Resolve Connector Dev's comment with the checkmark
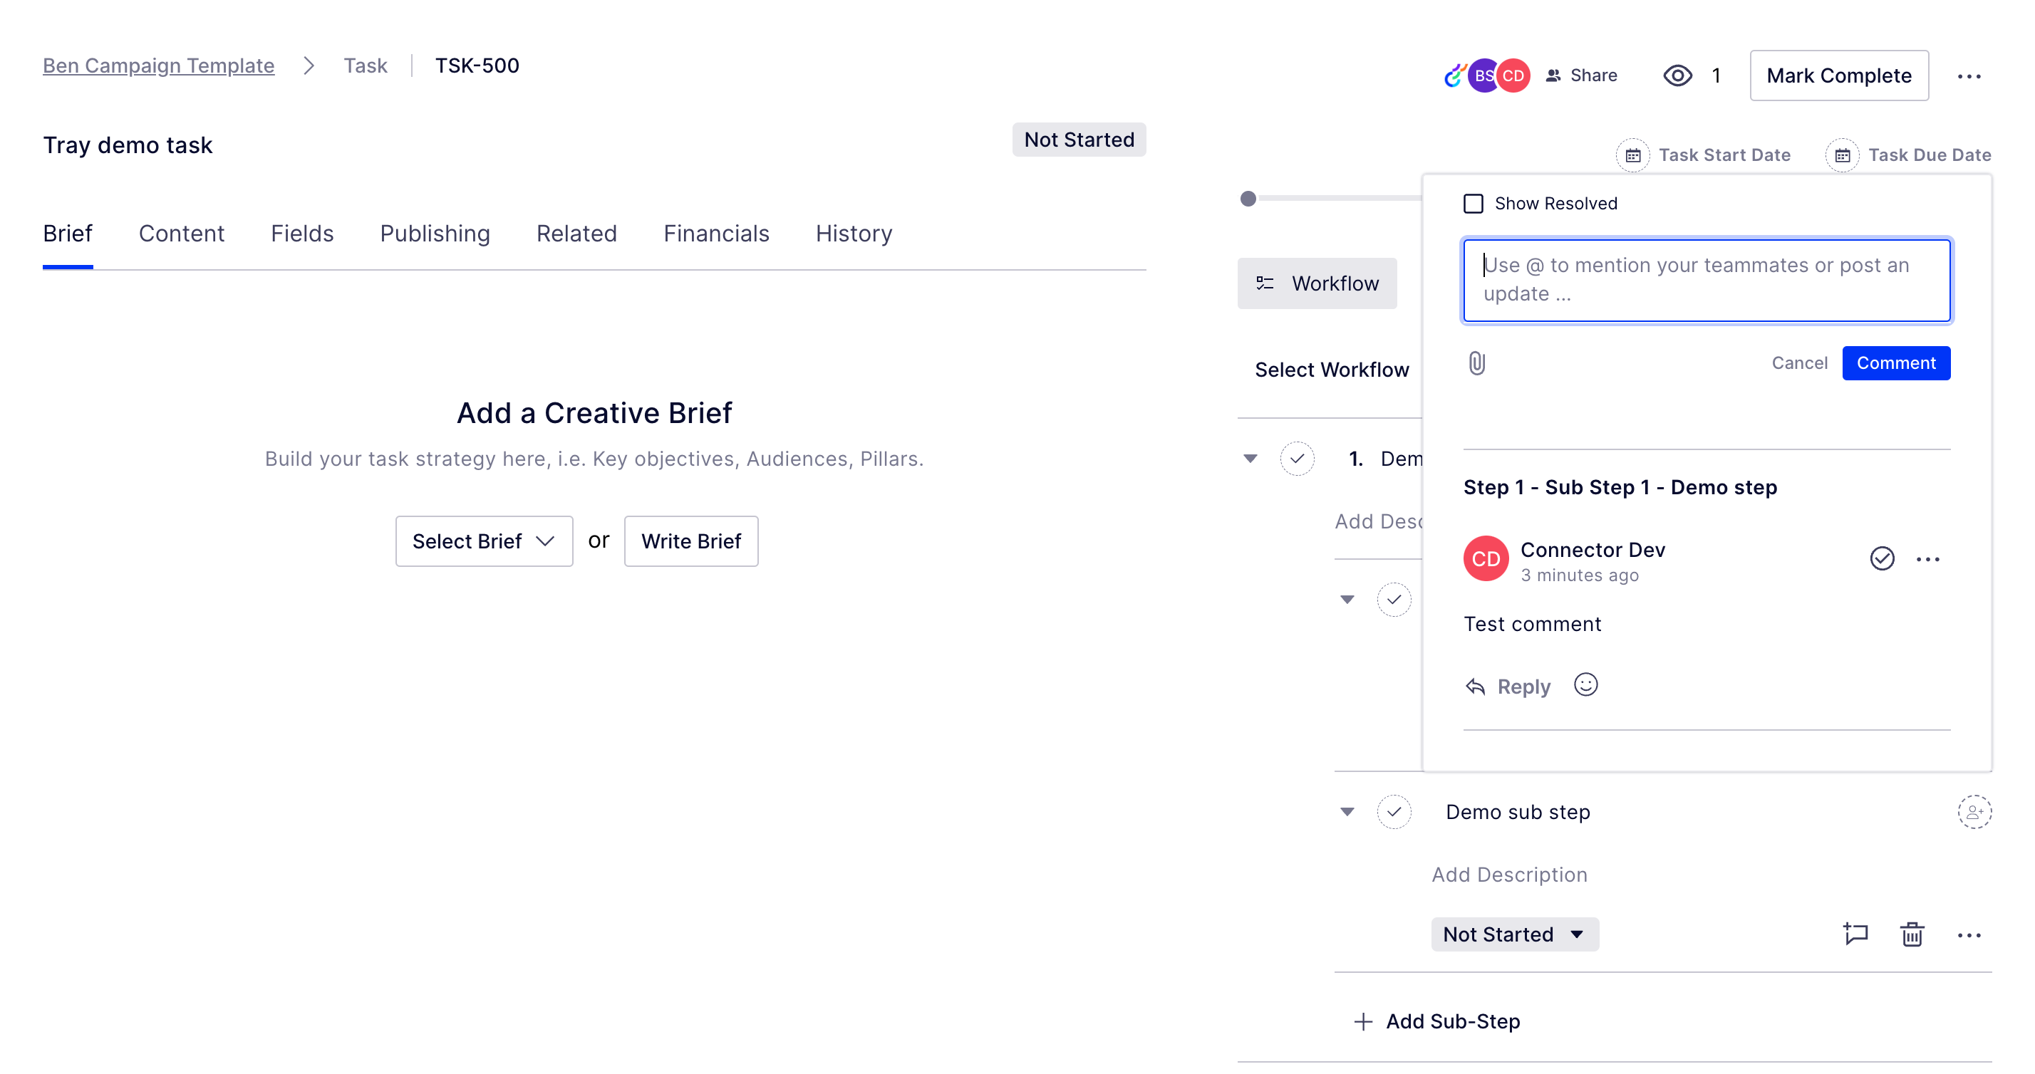 (1882, 558)
